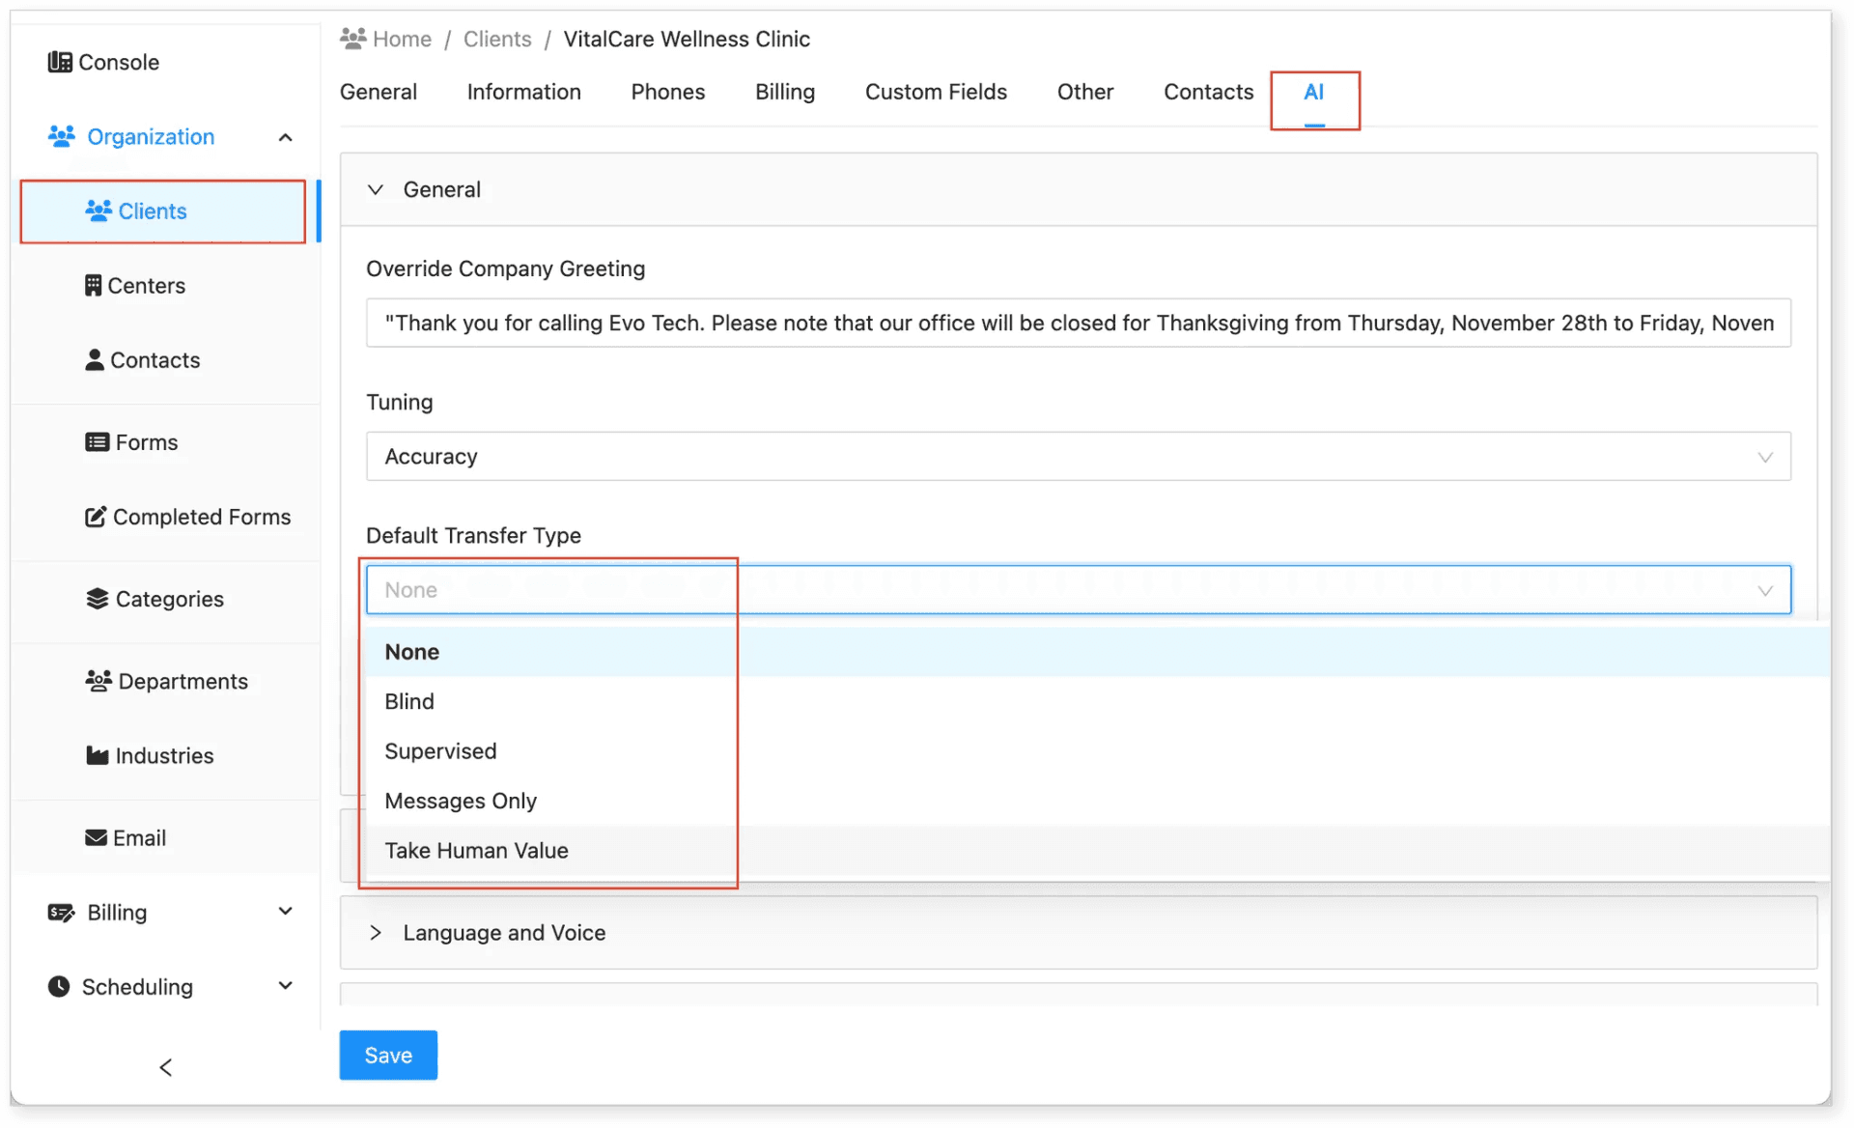
Task: Switch to the Information tab
Action: [x=524, y=92]
